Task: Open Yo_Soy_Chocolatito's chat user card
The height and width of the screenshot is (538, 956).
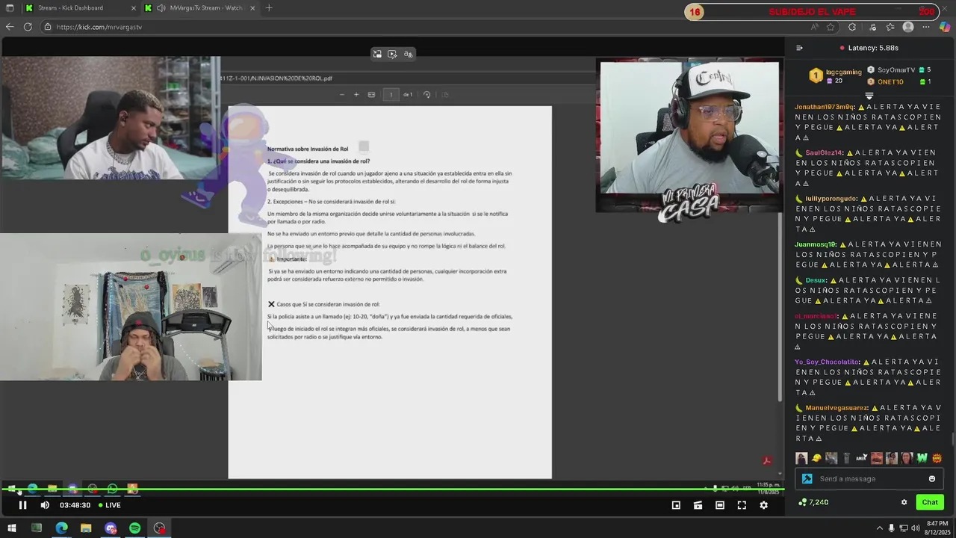Action: (x=826, y=362)
